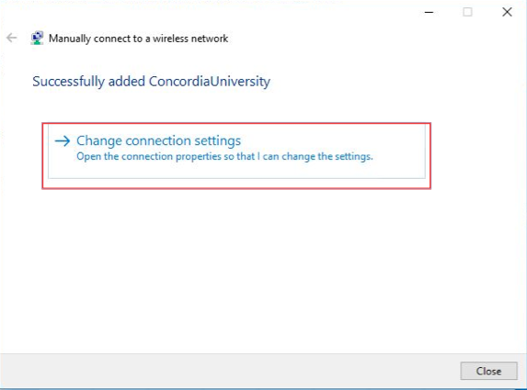The height and width of the screenshot is (390, 527).
Task: Click the word ConcordiaUniversity in the heading
Action: (210, 82)
